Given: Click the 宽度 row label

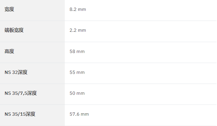Looking at the screenshot, I should 9,9.
